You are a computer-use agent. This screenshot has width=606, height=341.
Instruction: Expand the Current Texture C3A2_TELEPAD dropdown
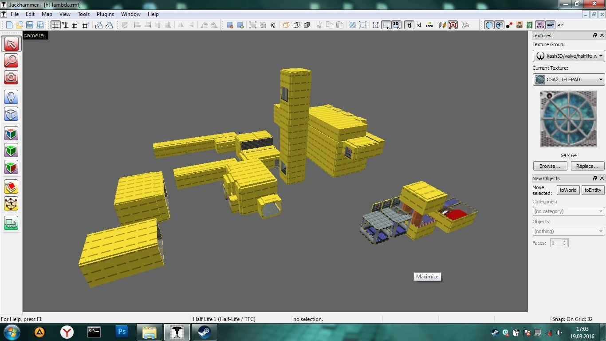568,79
